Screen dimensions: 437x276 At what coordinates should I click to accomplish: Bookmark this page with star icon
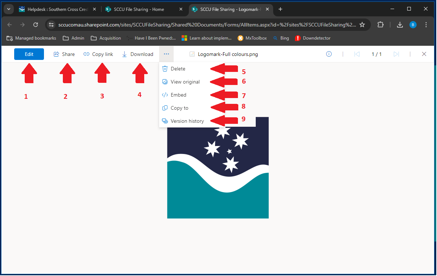tap(362, 25)
